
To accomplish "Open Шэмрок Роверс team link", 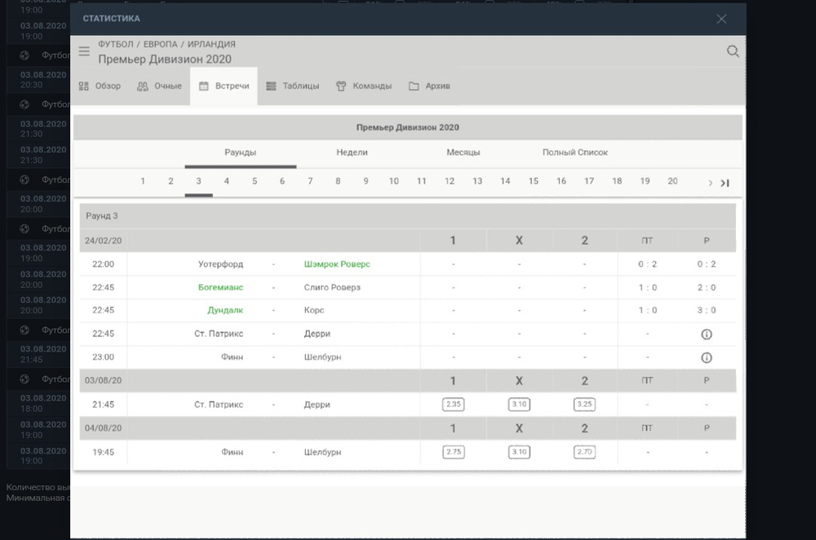I will (336, 264).
